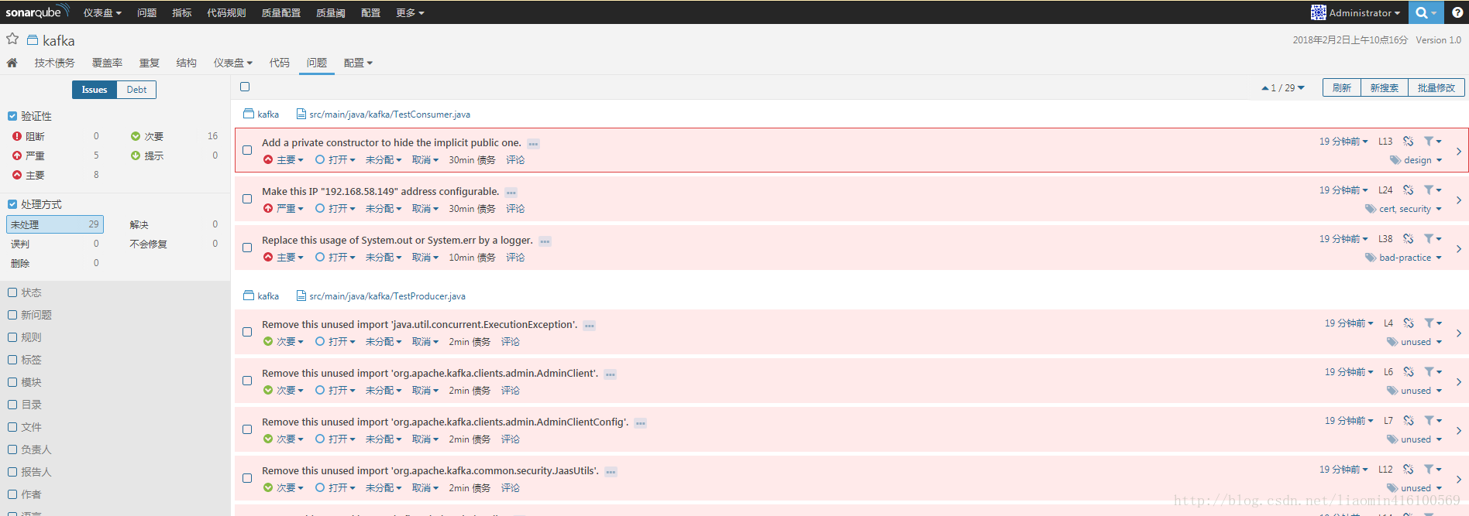
Task: Open the 代码规则 top menu item
Action: [226, 13]
